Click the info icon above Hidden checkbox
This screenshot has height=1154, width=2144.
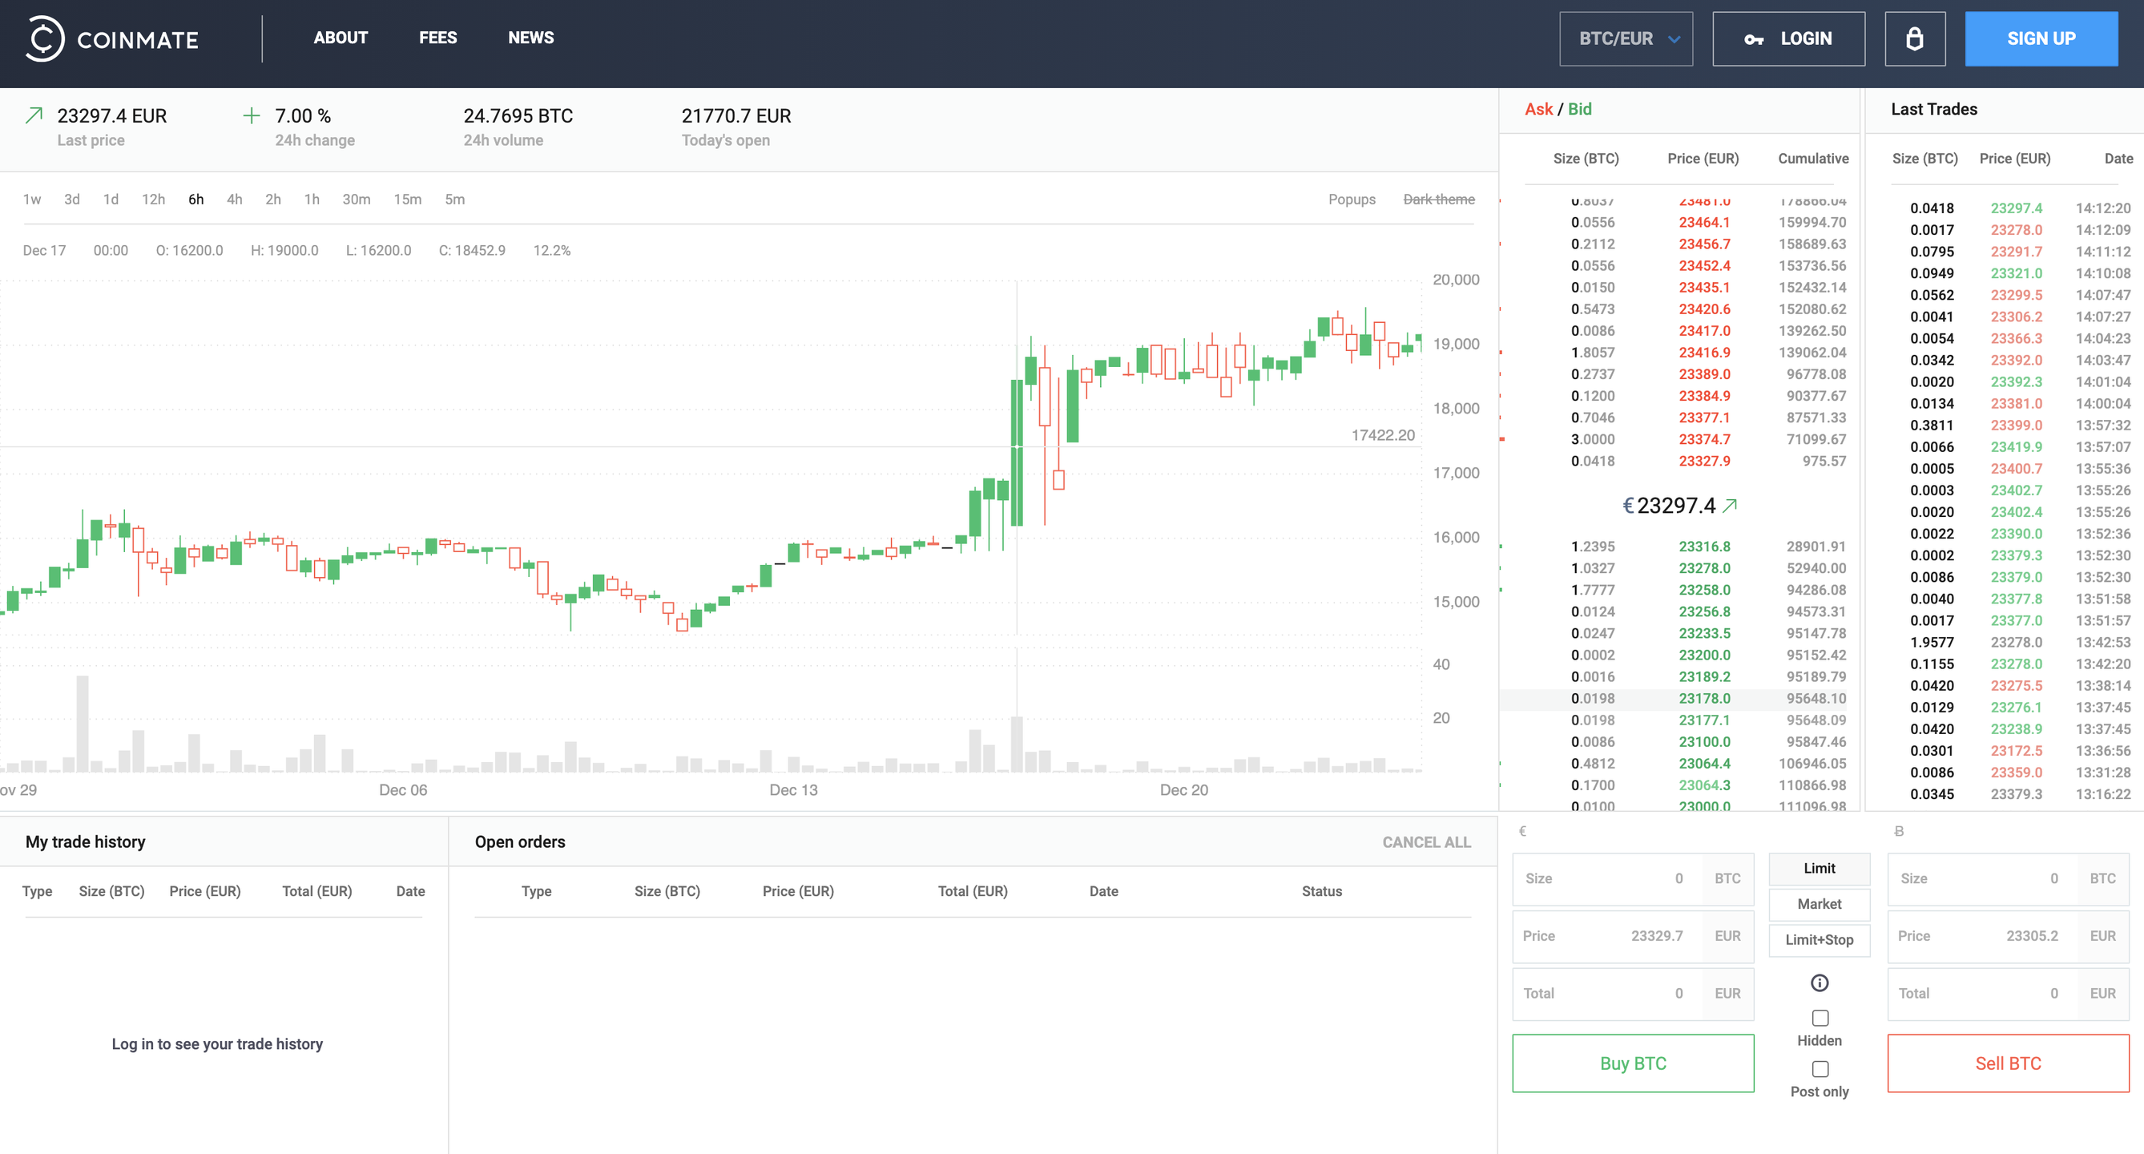(x=1820, y=983)
